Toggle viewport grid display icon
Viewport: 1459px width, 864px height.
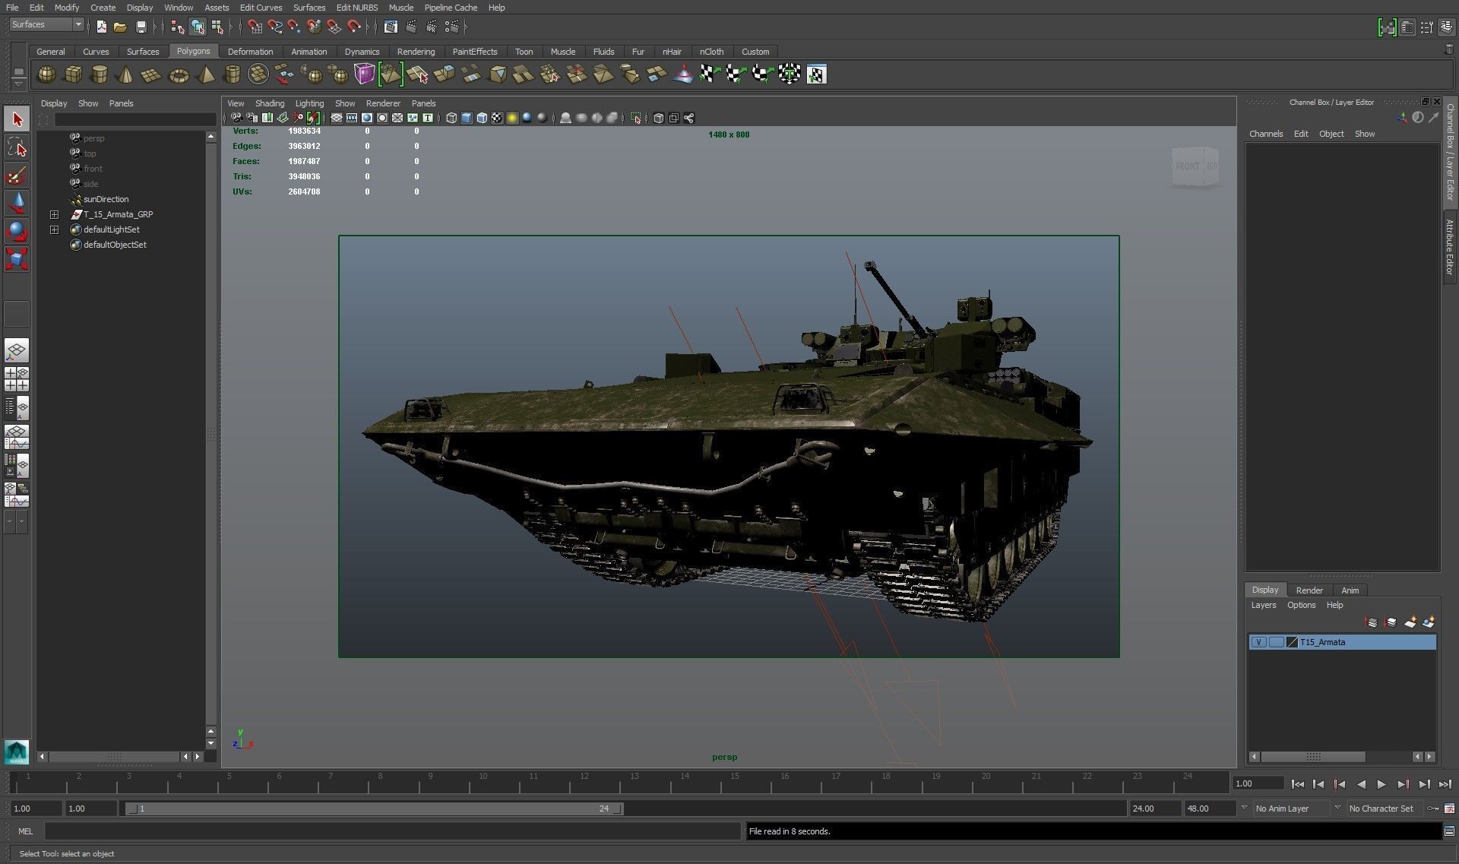pos(337,118)
